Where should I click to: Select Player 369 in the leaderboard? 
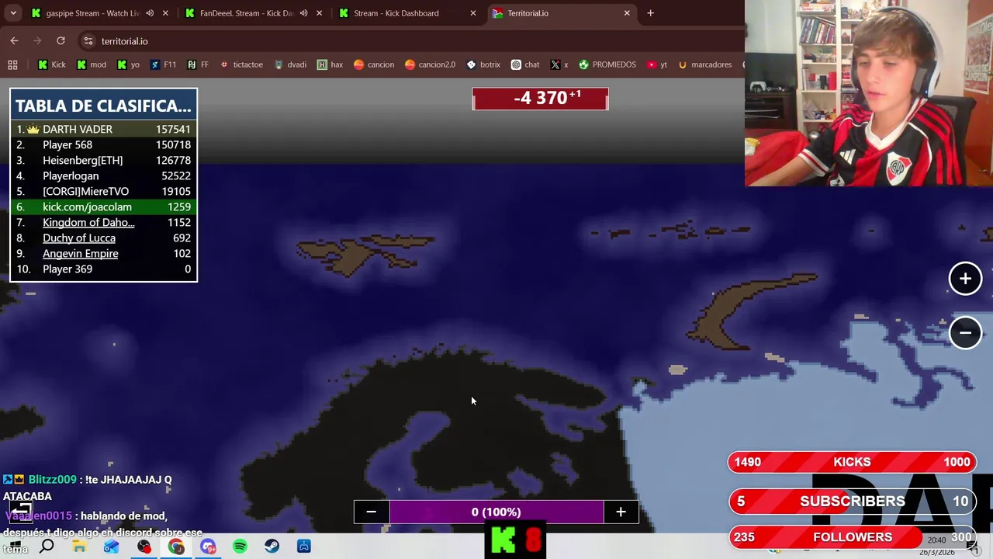(103, 269)
